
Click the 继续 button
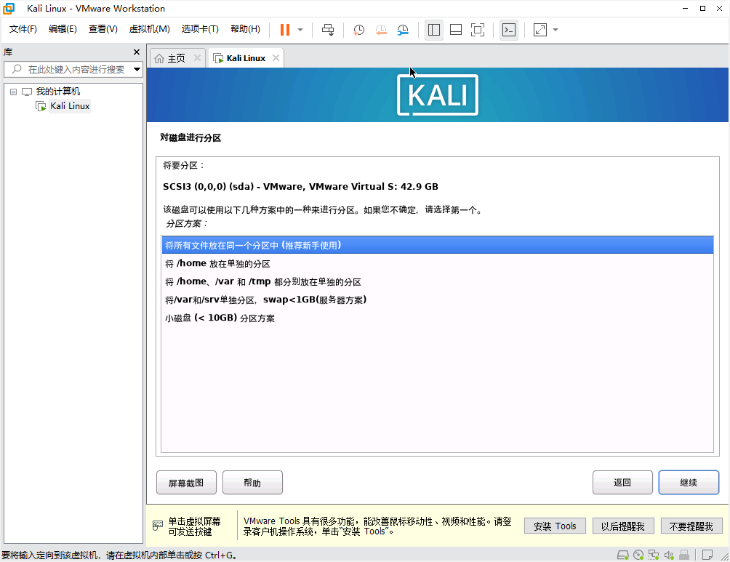coord(689,482)
